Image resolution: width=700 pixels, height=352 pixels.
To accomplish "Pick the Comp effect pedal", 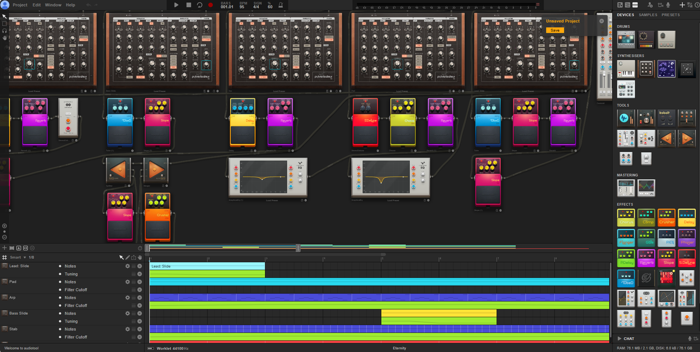I will pos(646,218).
